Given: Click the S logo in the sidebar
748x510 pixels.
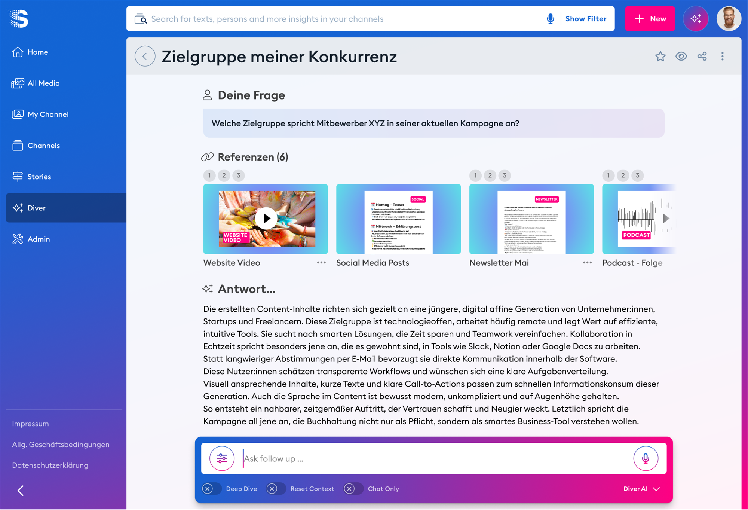Looking at the screenshot, I should (19, 18).
